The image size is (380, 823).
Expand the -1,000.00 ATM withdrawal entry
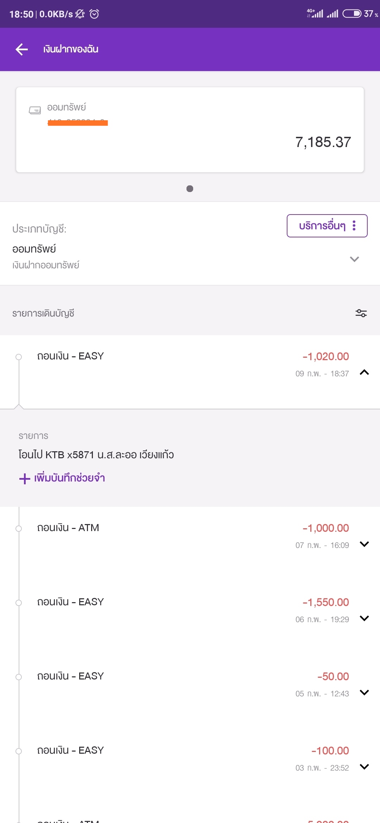[365, 544]
